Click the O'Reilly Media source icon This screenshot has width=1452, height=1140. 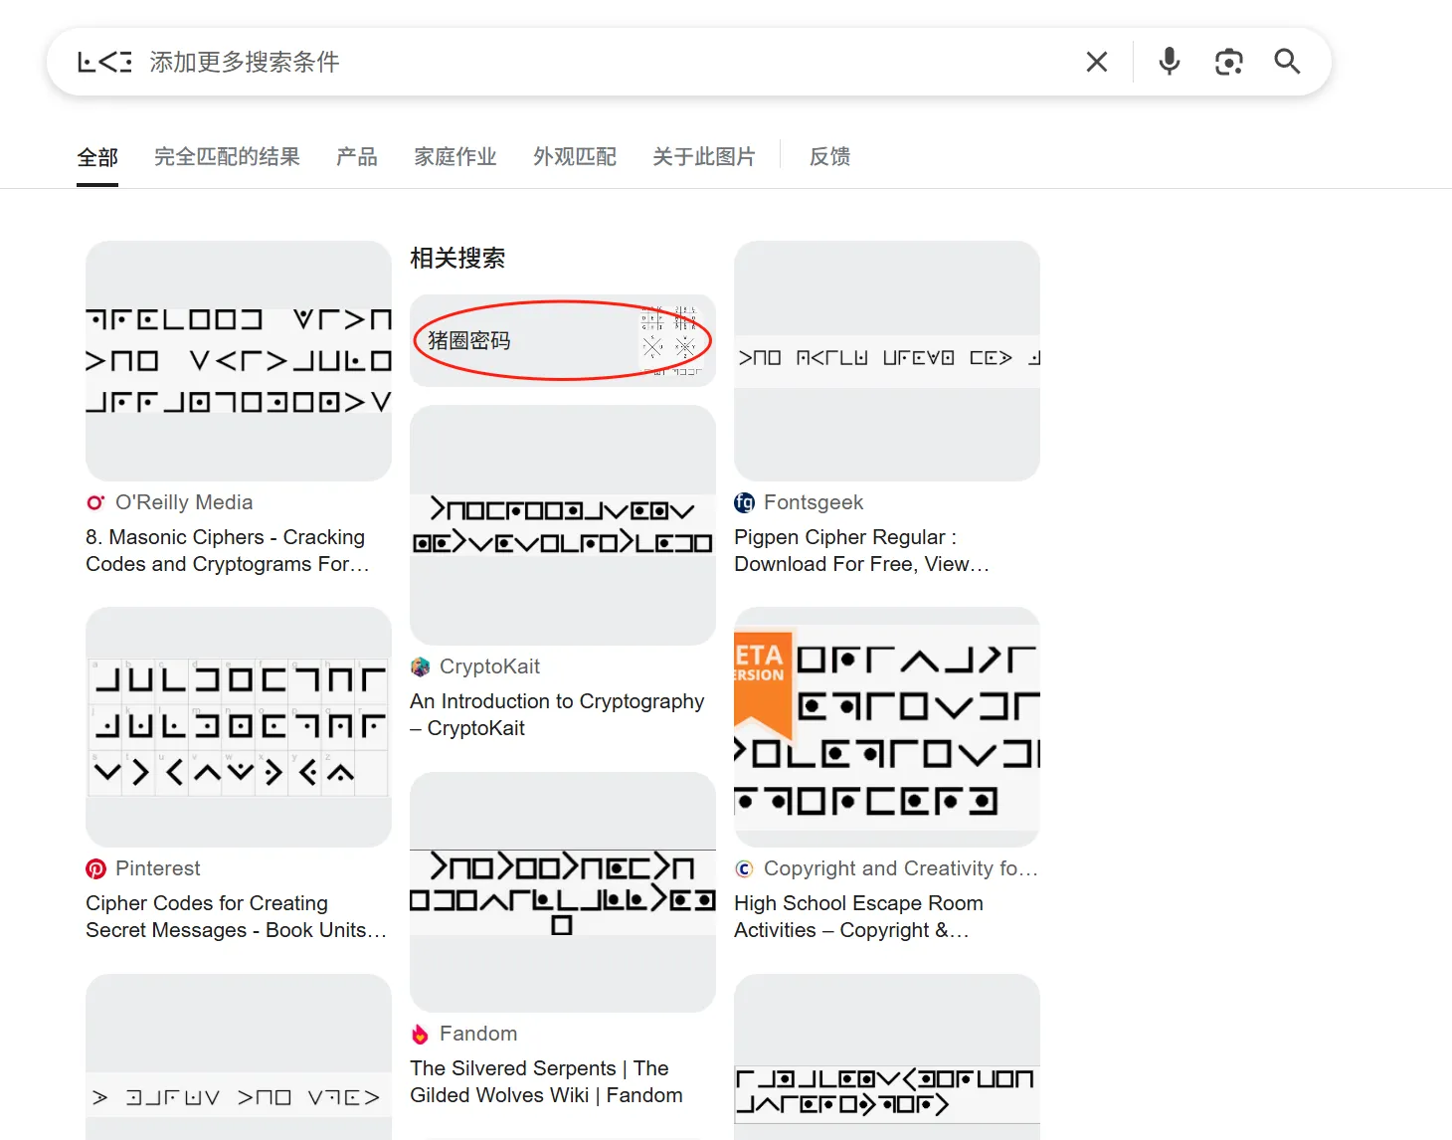[x=95, y=502]
